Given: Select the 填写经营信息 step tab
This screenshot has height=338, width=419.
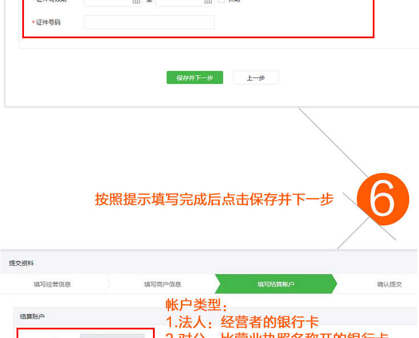Looking at the screenshot, I should (x=53, y=284).
